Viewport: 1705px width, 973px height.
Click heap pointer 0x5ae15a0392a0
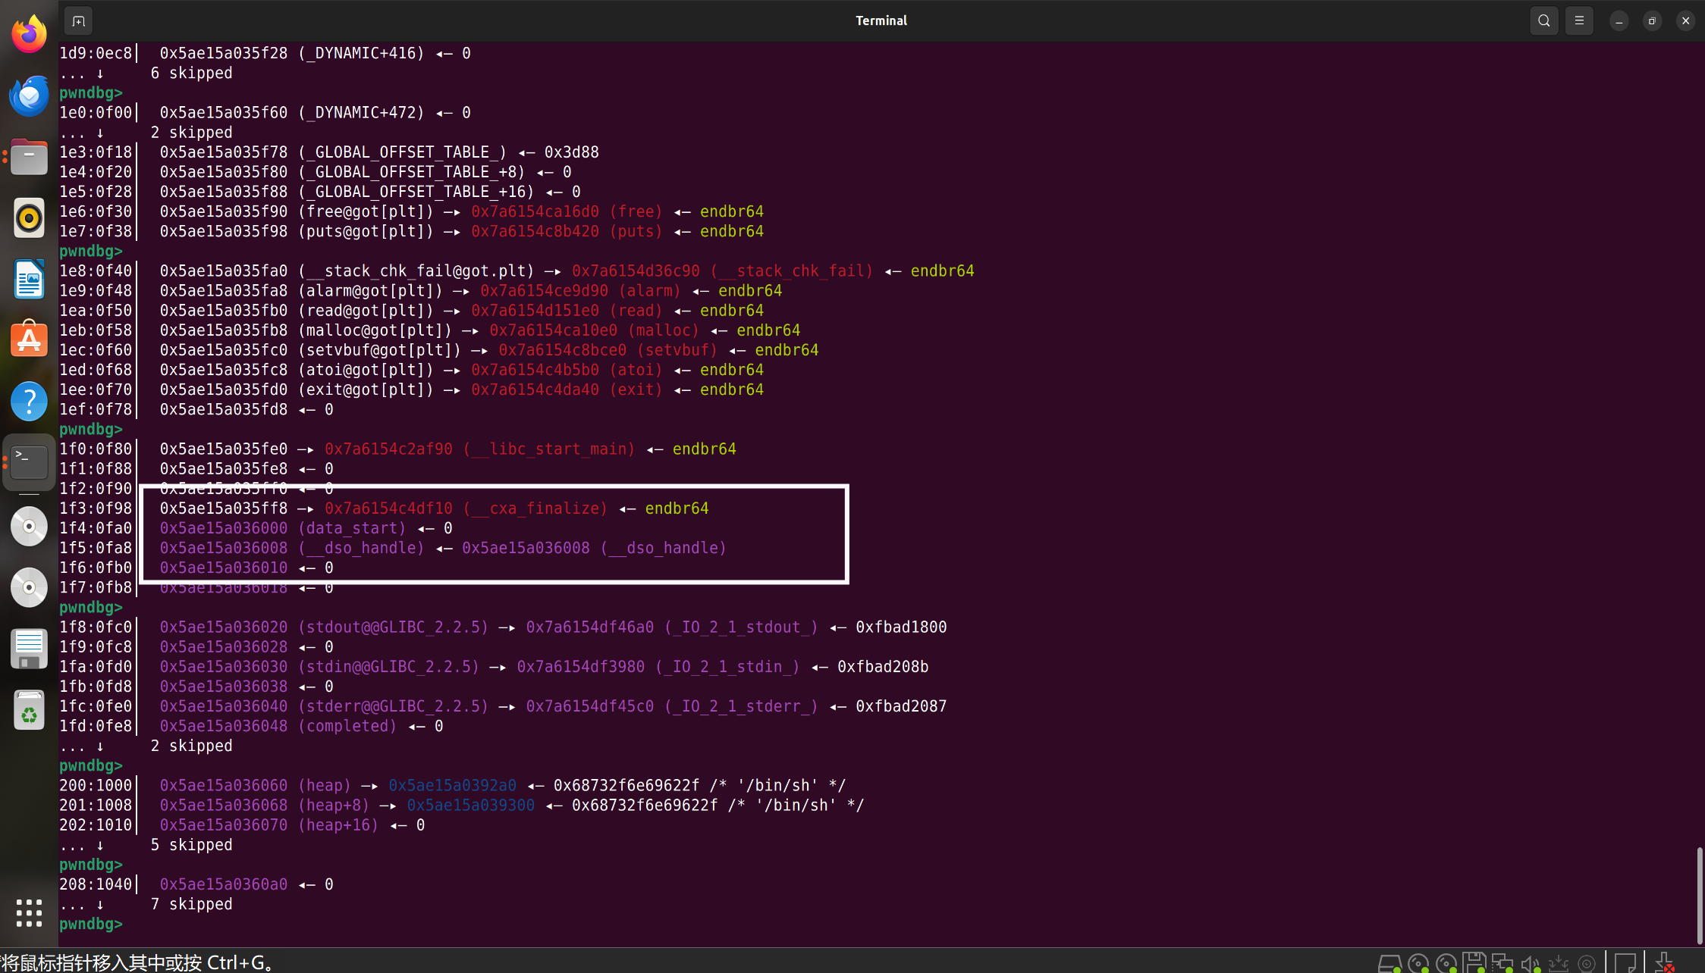pyautogui.click(x=452, y=785)
